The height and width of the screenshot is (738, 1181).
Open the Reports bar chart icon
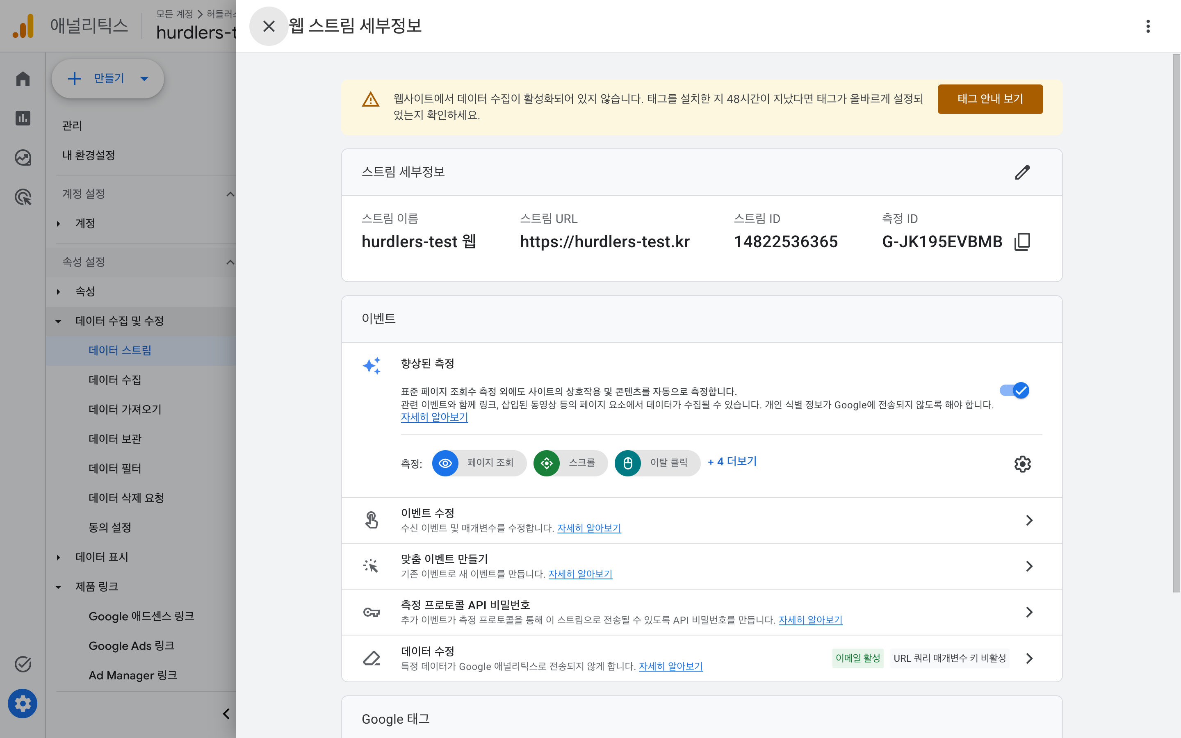pyautogui.click(x=23, y=118)
